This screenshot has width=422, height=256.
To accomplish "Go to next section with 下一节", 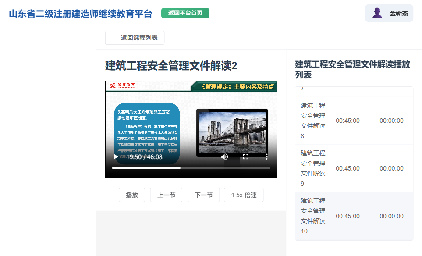I will click(203, 195).
